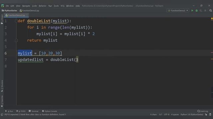Image resolution: width=213 pixels, height=119 pixels.
Task: Collapse the doubleList function fold marker
Action: [x=16, y=21]
